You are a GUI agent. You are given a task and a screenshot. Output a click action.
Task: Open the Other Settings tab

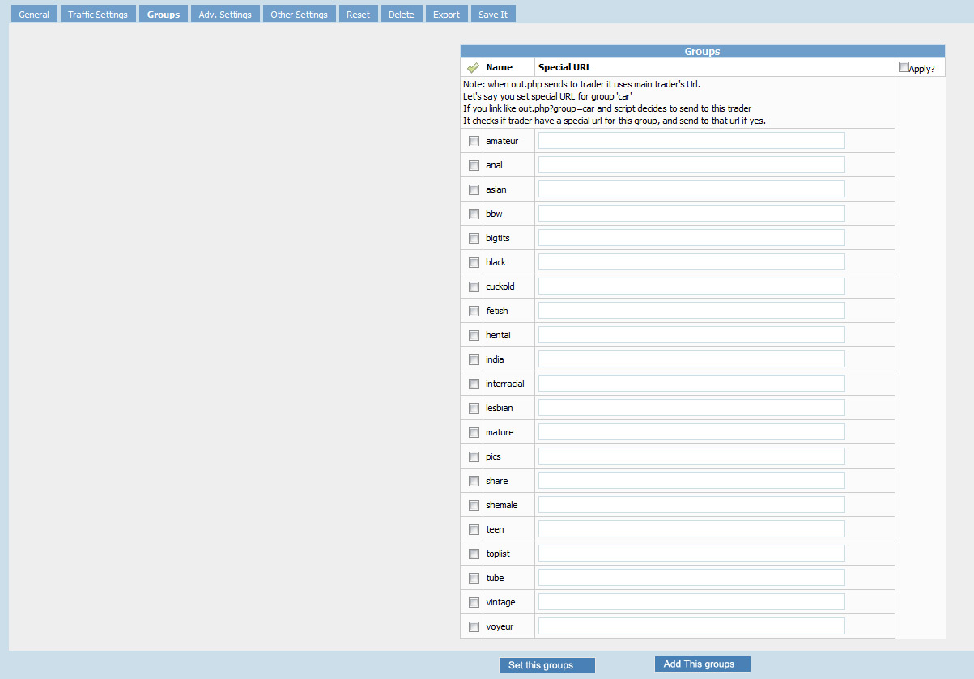(299, 15)
